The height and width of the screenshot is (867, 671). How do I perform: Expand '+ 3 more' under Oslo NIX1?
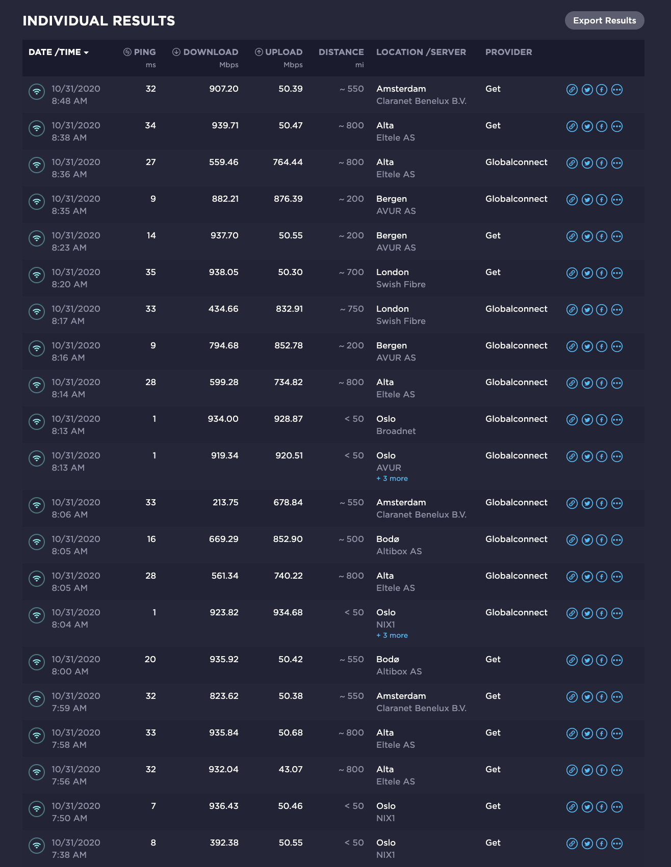point(392,635)
